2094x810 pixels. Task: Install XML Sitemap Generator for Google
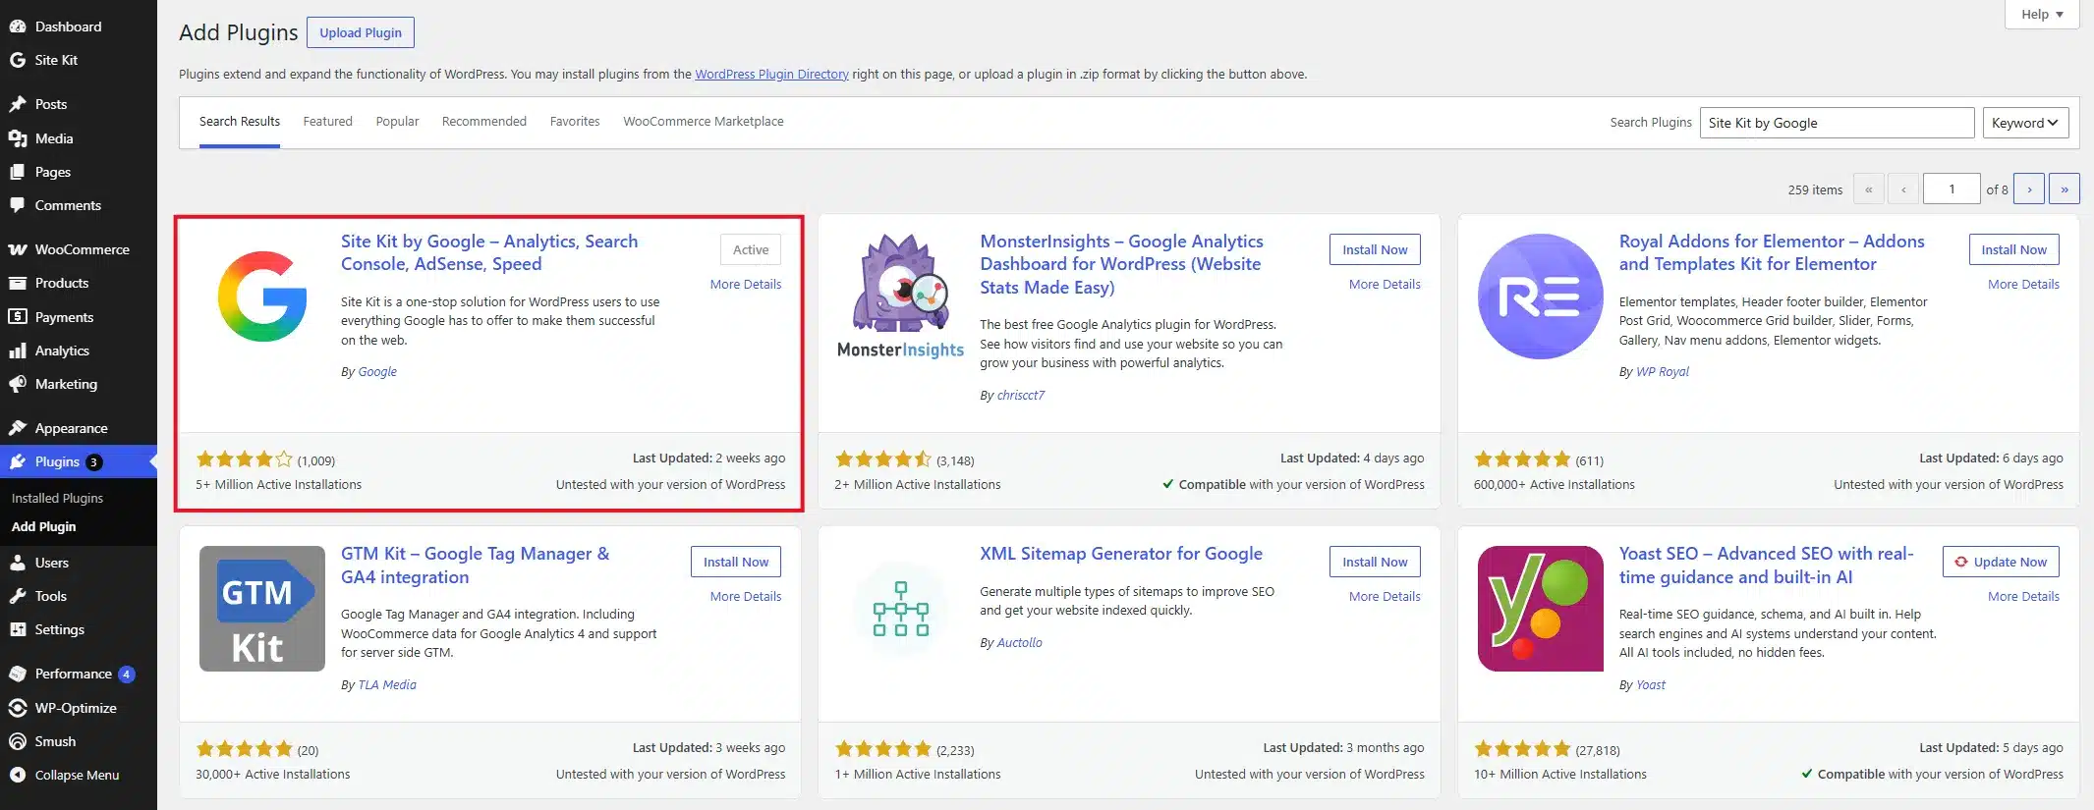[x=1375, y=562]
